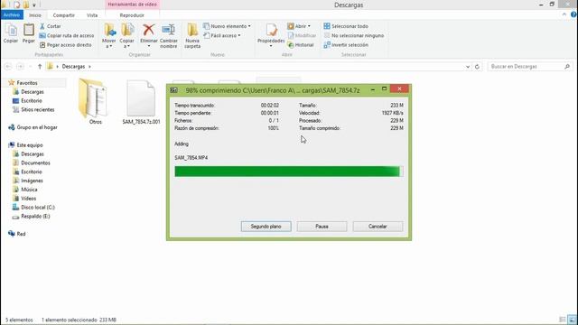Expand the address bar history dropdown
Image resolution: width=578 pixels, height=325 pixels.
point(468,67)
